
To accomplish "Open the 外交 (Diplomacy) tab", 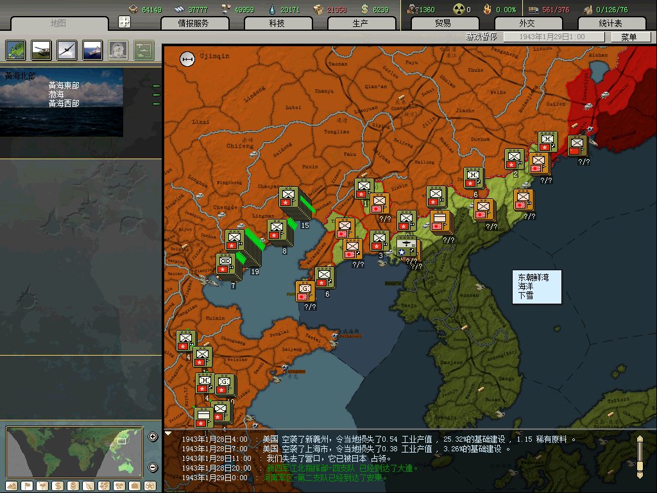I will click(527, 23).
